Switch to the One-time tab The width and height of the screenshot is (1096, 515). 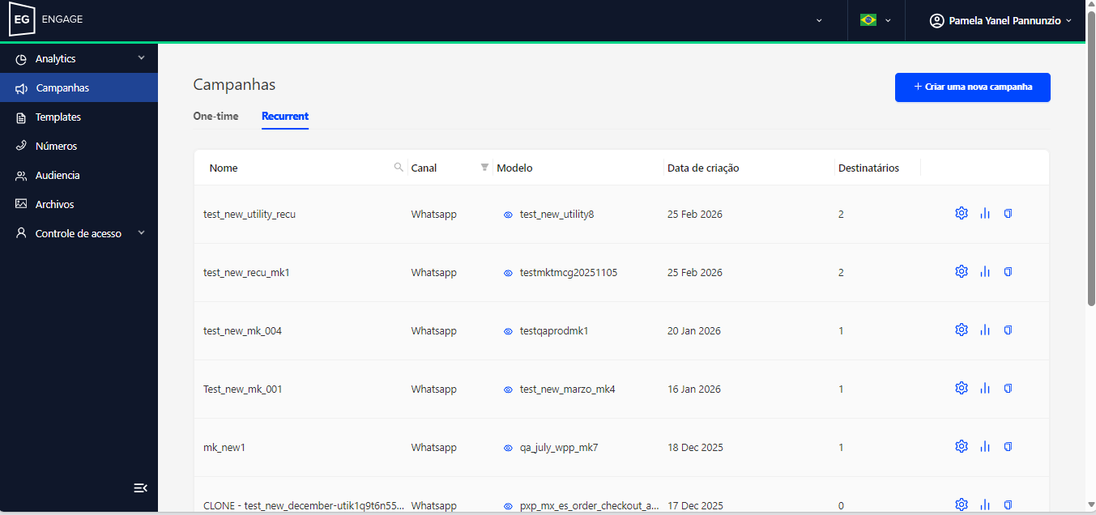coord(215,117)
